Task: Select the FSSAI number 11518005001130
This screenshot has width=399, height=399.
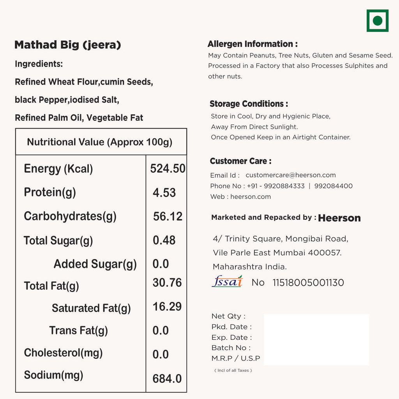Action: pyautogui.click(x=308, y=283)
